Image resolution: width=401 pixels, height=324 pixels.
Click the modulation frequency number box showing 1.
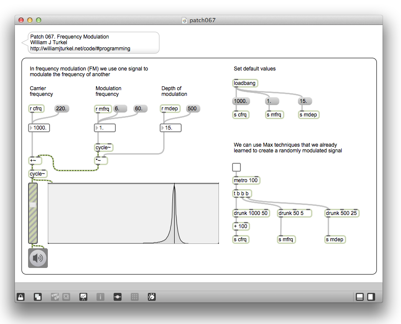[x=105, y=128]
